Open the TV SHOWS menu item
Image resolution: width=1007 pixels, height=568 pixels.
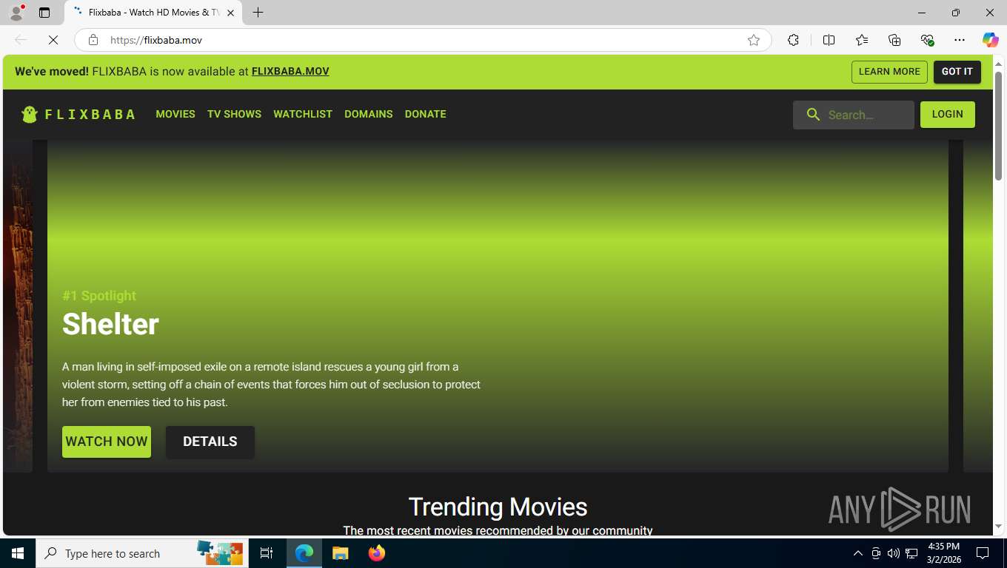pos(234,114)
